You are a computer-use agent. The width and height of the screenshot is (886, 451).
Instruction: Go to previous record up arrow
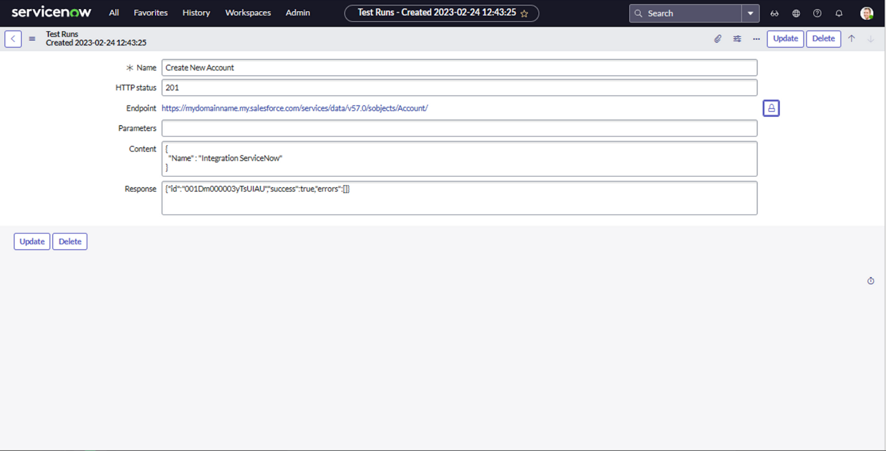coord(852,39)
